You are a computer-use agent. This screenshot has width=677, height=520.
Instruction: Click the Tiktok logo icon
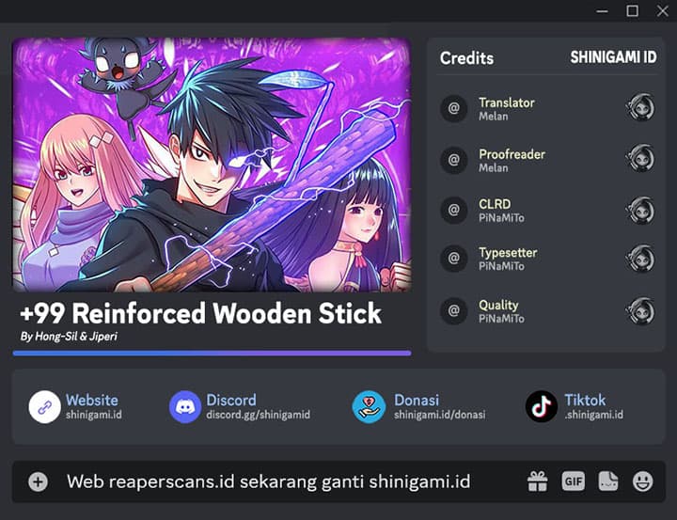click(542, 406)
